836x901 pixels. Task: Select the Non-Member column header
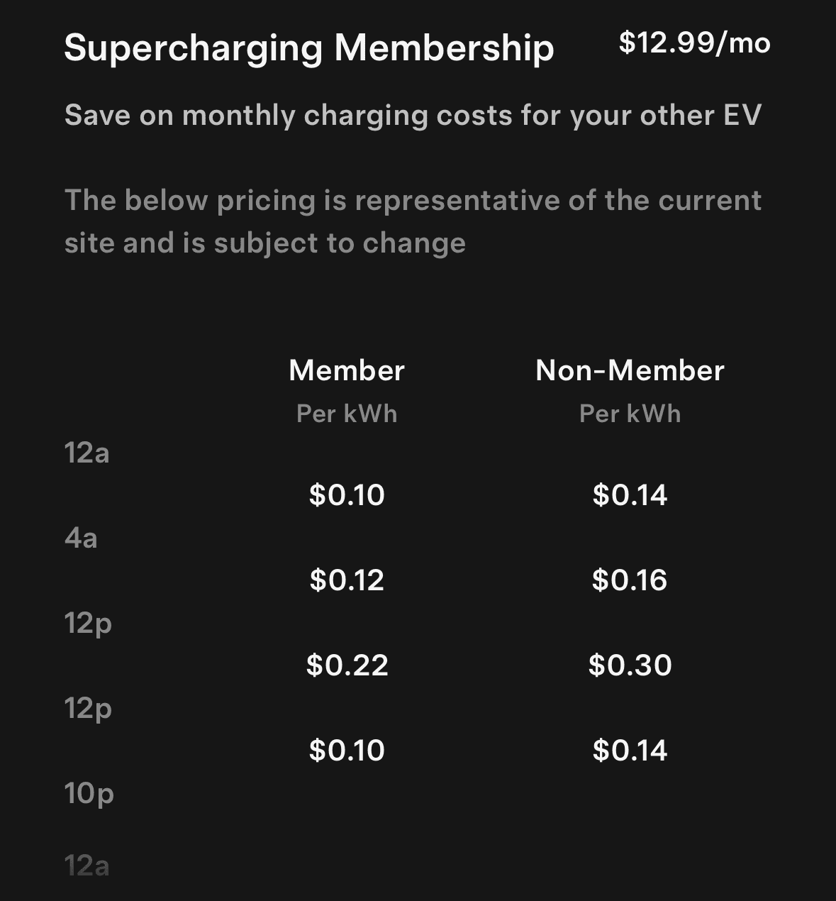click(x=630, y=370)
